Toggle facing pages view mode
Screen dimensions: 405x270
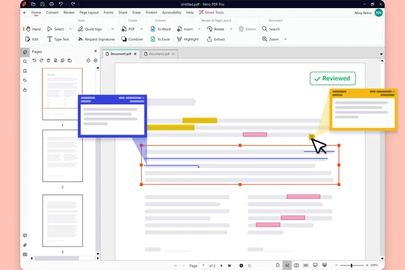point(296,265)
